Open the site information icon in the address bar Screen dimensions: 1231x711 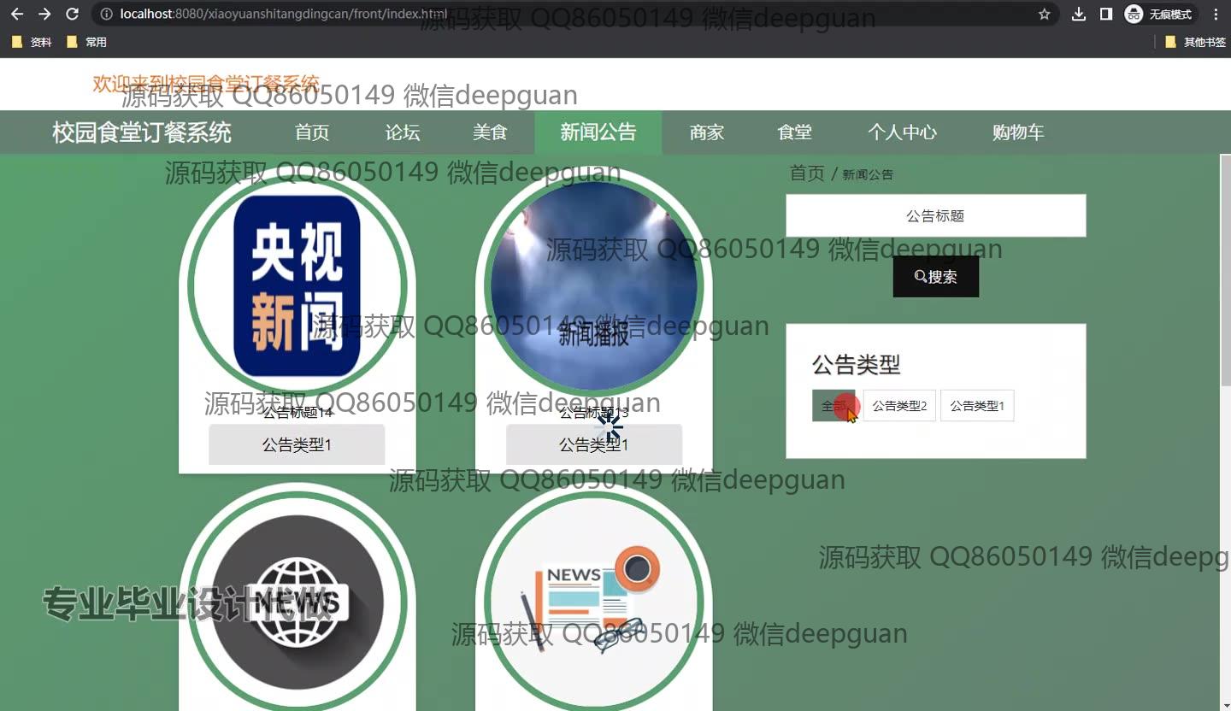coord(106,15)
